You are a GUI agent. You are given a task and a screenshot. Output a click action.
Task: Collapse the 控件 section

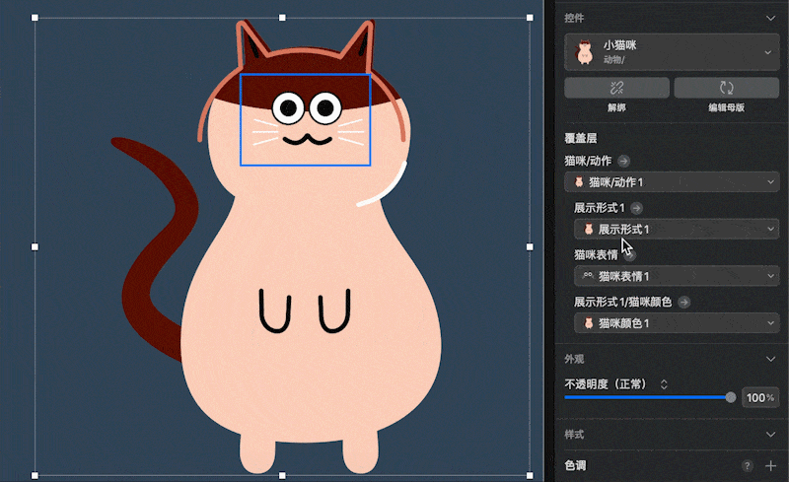tap(770, 18)
